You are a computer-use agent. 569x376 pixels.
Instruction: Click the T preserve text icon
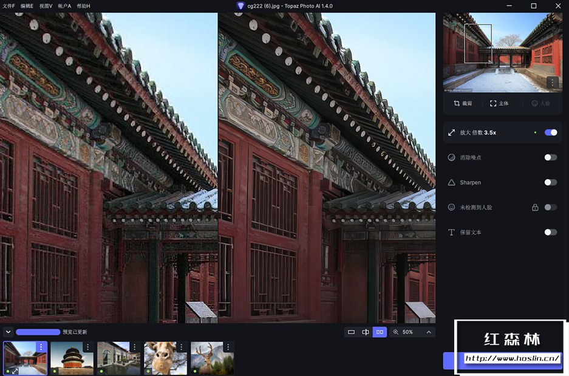click(451, 232)
